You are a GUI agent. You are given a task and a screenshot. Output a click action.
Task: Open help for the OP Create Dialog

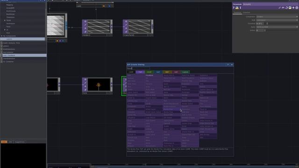pyautogui.click(x=228, y=64)
